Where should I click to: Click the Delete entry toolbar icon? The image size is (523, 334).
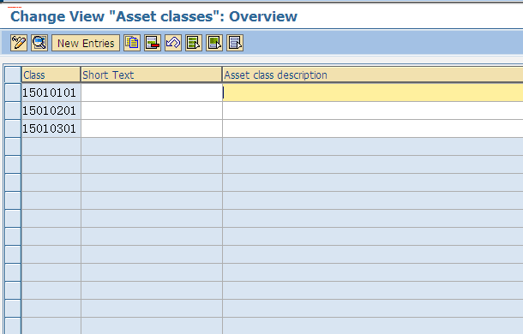click(x=153, y=43)
